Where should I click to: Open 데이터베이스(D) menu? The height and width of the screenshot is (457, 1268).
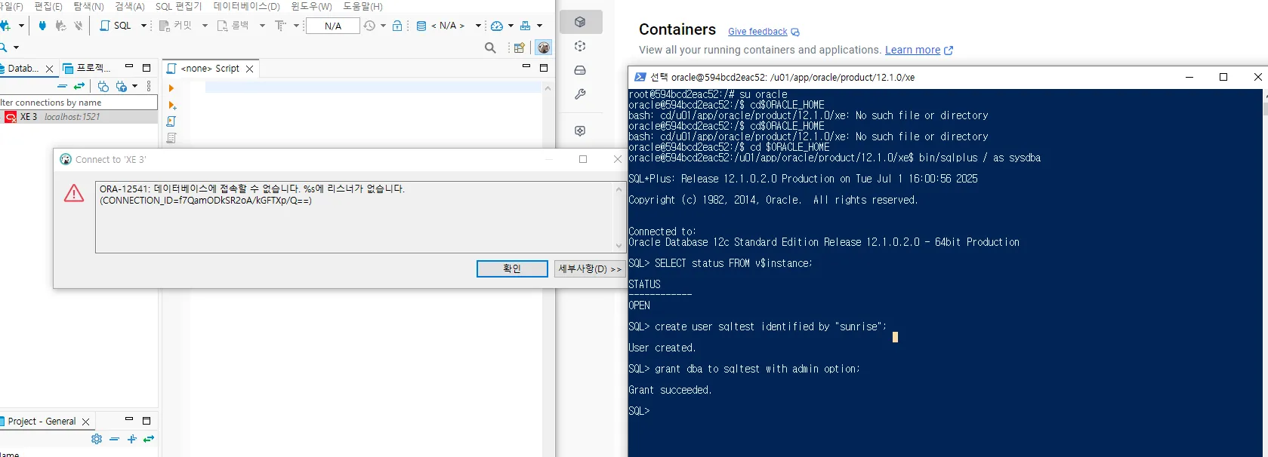click(x=246, y=6)
